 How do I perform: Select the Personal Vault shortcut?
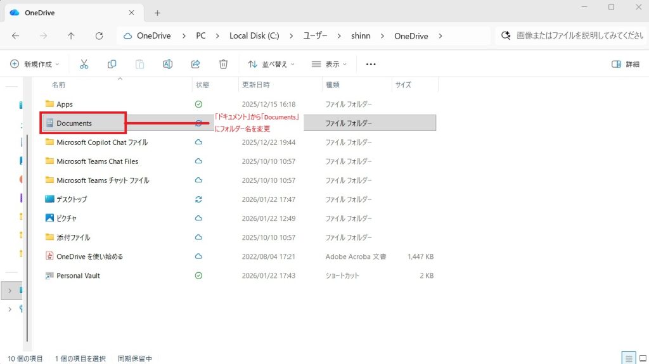[x=78, y=275]
